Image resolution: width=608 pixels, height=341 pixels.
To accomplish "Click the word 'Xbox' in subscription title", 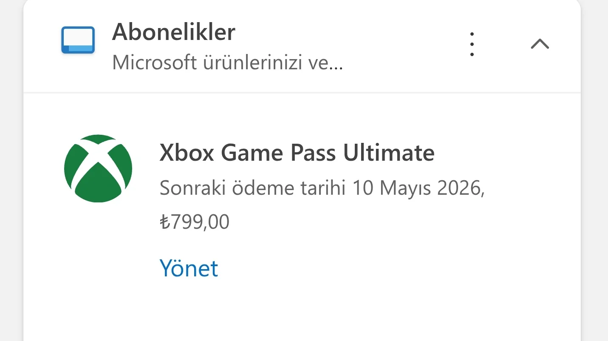I will coord(187,153).
